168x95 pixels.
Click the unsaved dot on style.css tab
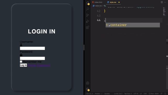pos(119,2)
